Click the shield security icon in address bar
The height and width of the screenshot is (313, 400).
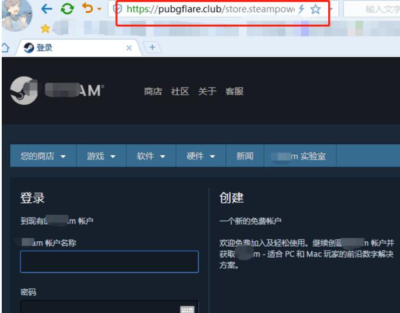tap(117, 9)
